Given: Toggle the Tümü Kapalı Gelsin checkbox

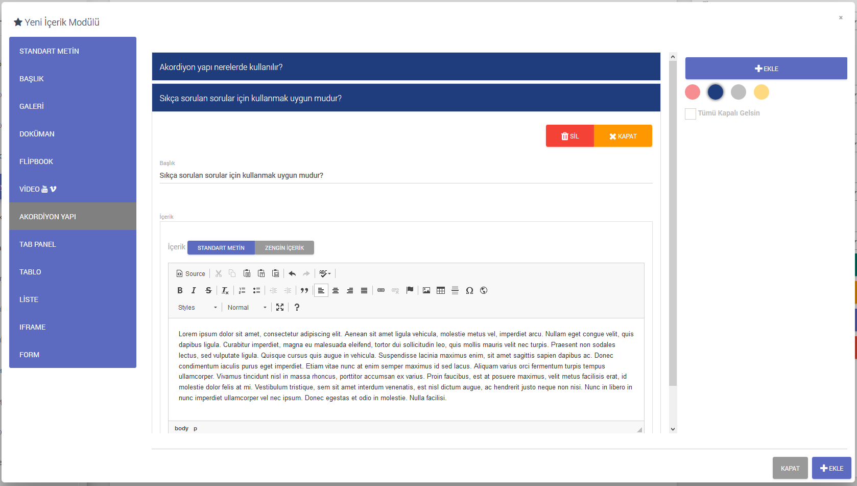Looking at the screenshot, I should tap(691, 113).
